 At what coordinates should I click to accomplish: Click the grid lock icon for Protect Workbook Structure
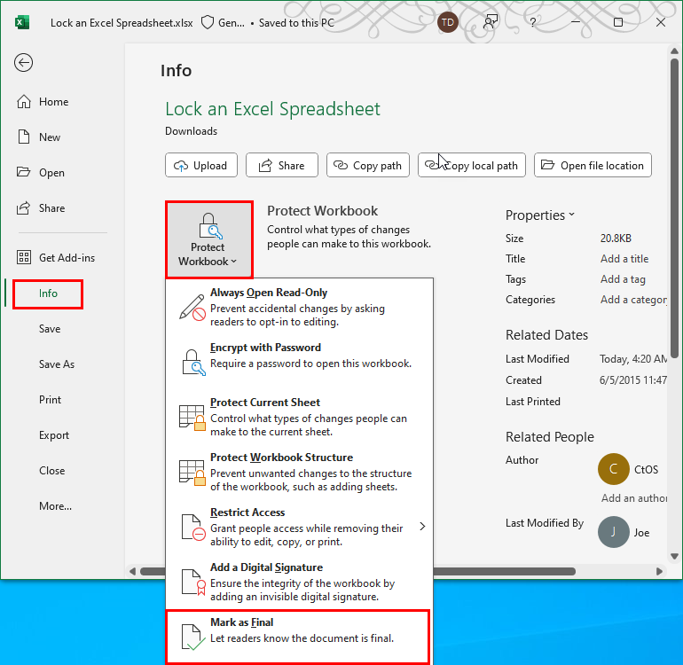click(x=192, y=473)
